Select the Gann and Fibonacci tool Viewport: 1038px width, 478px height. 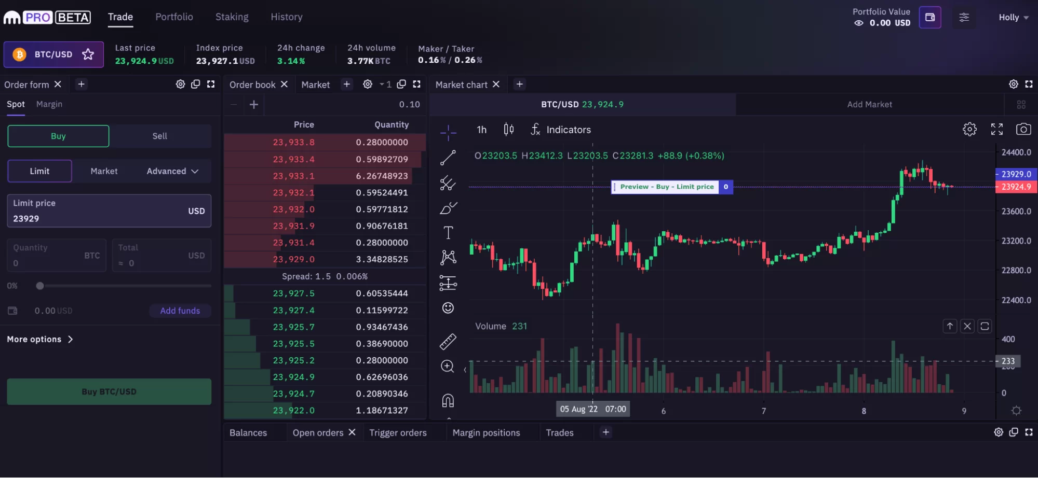448,183
